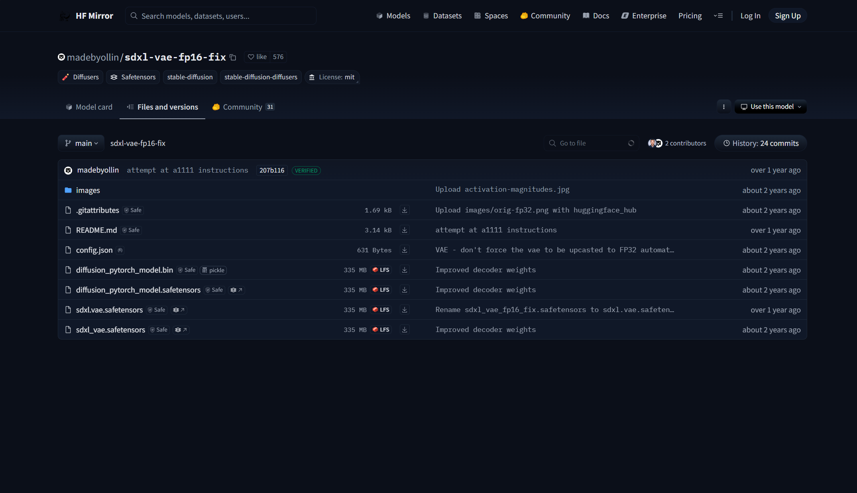The image size is (857, 493).
Task: Open the 'Upload activation-magnitudes.jpg' commit
Action: (x=502, y=189)
